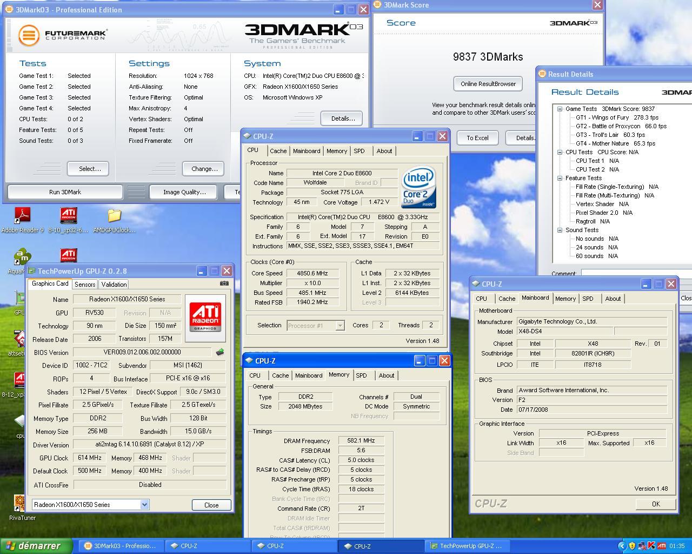692x554 pixels.
Task: Click the GPU Clock value 614 MHz
Action: [x=90, y=458]
